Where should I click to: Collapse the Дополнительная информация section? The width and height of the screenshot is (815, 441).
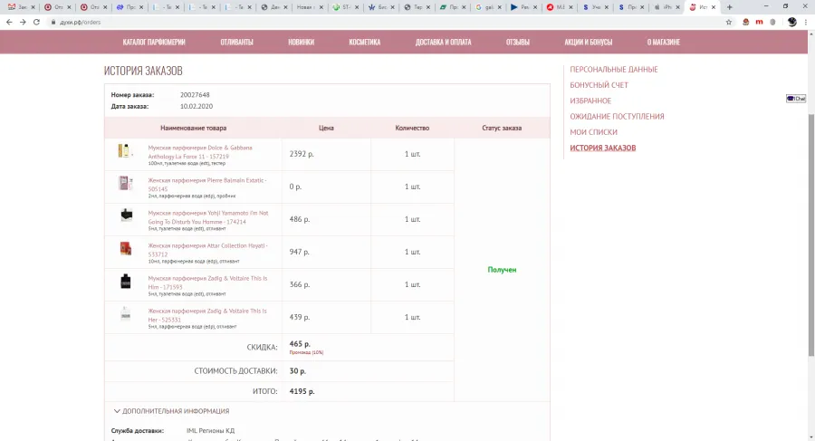coord(171,411)
